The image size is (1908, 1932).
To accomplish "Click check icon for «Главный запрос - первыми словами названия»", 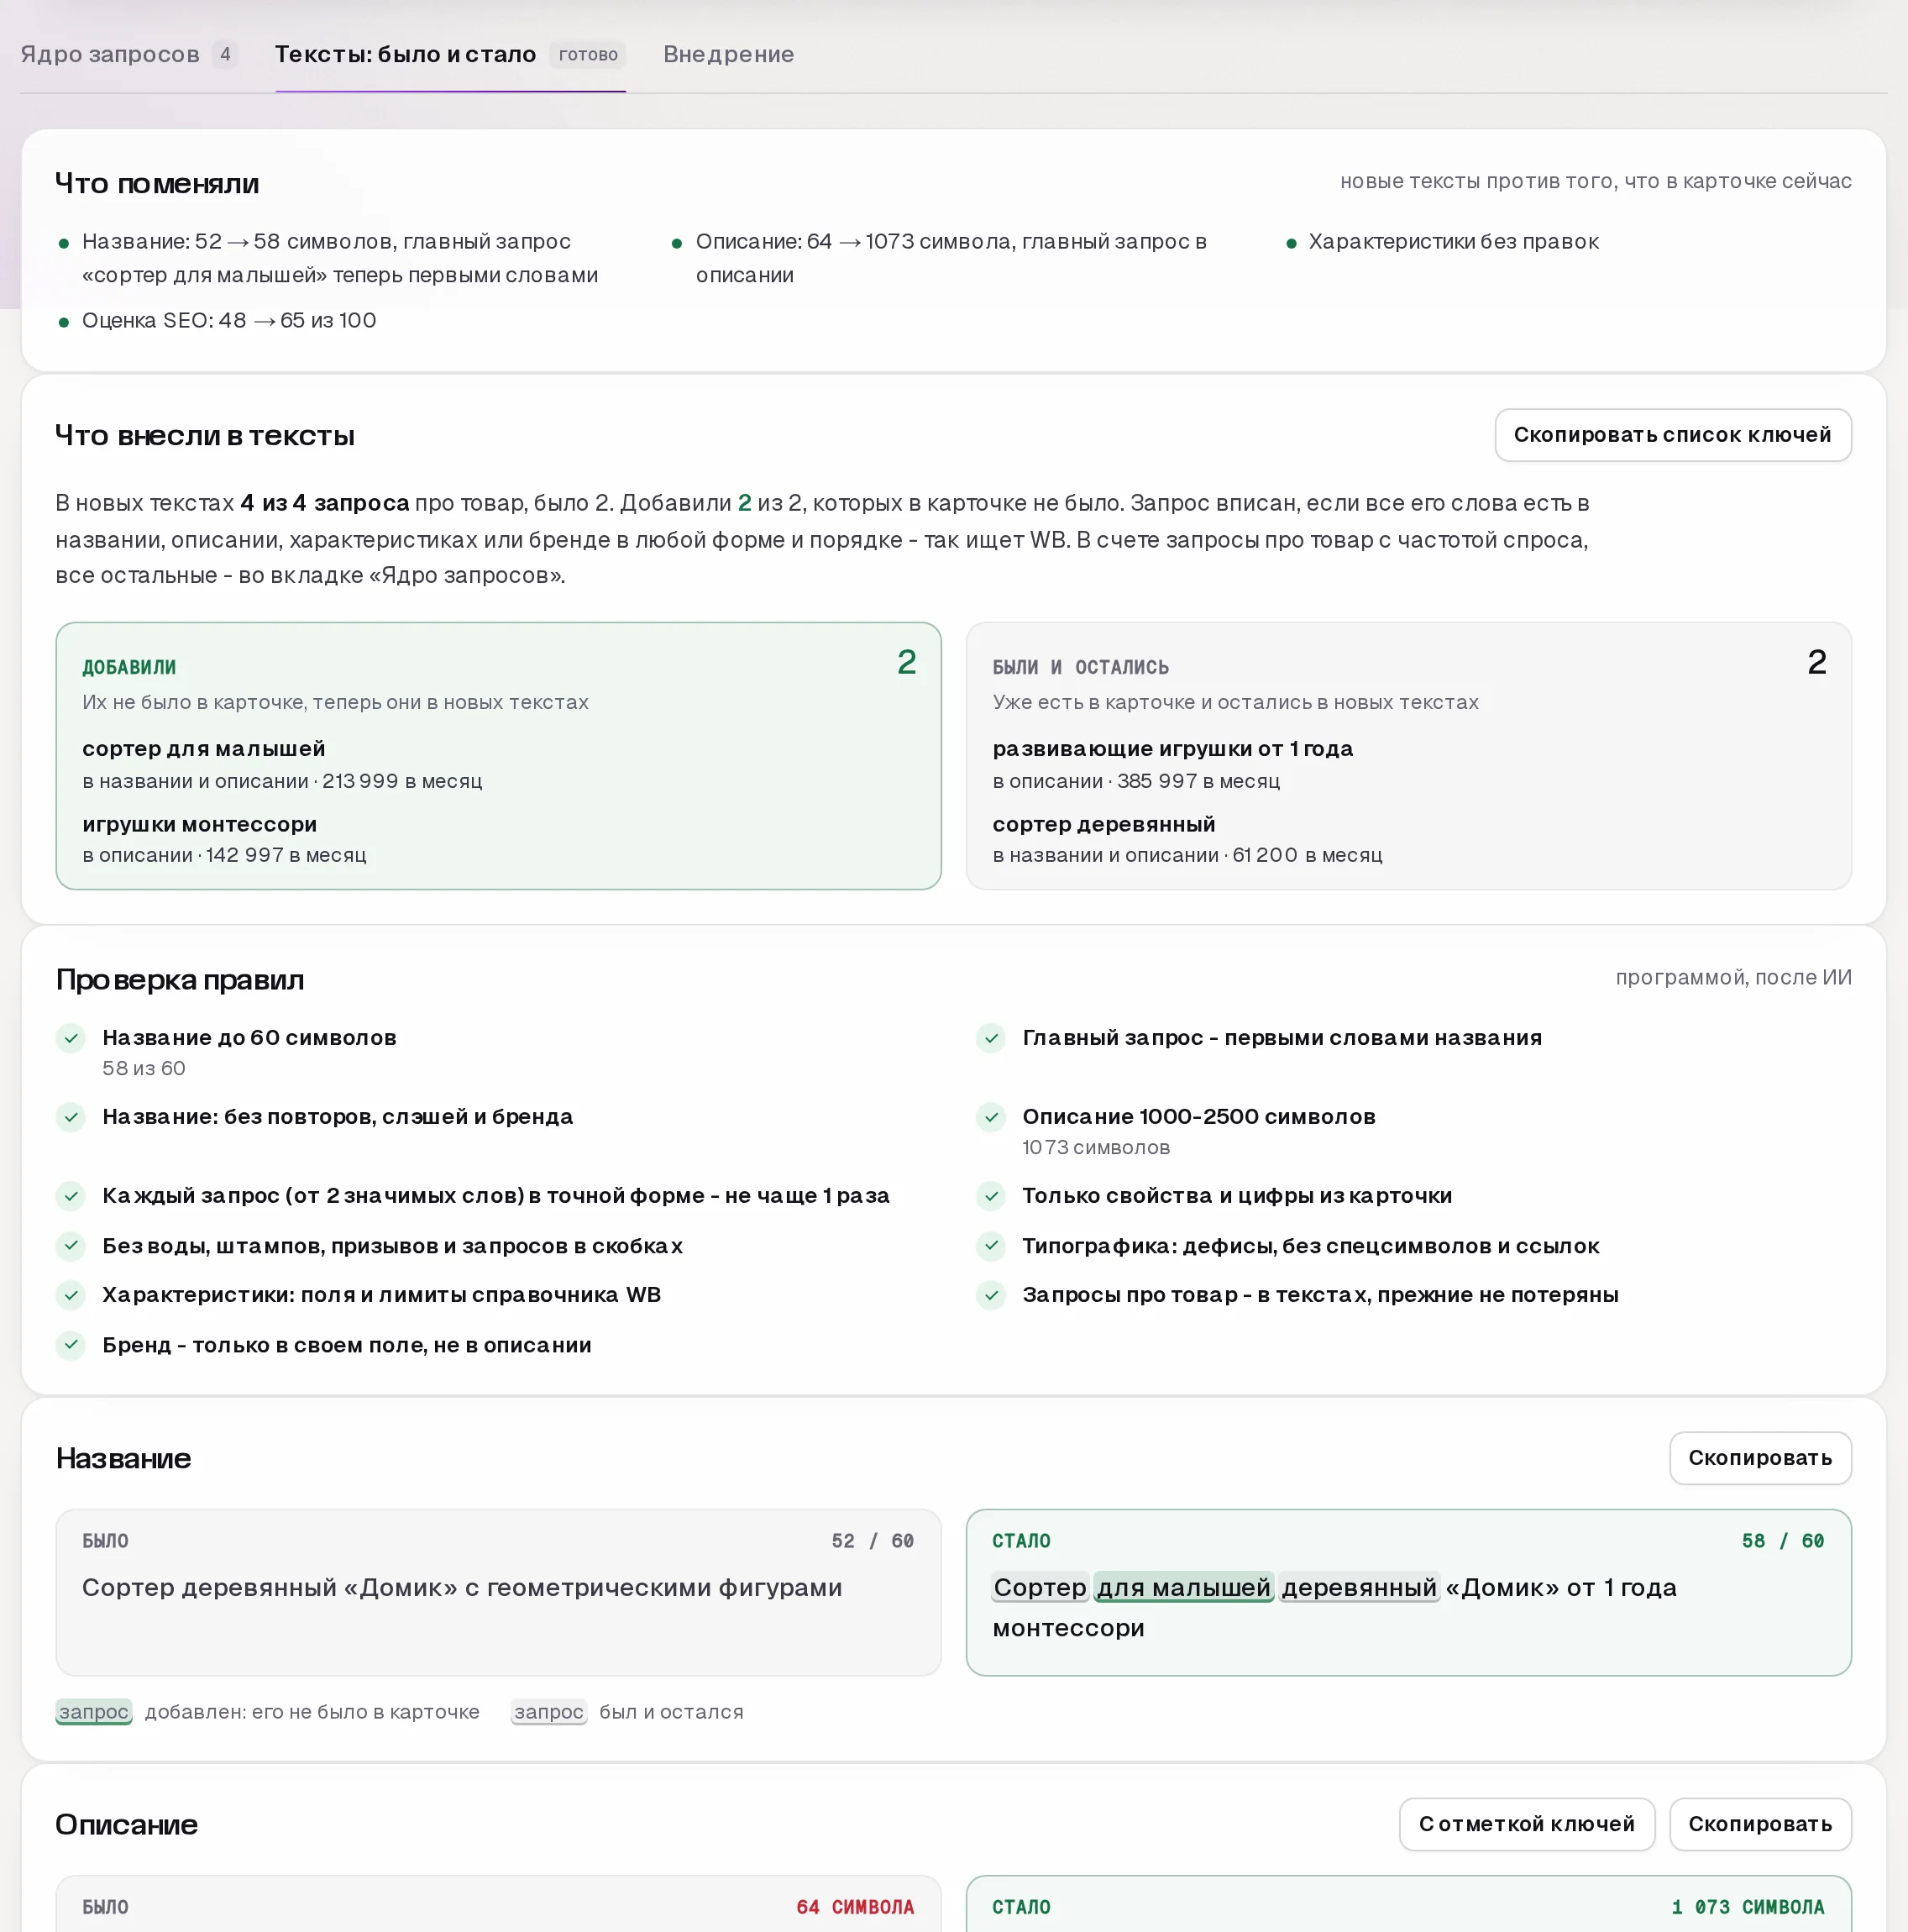I will (x=991, y=1038).
